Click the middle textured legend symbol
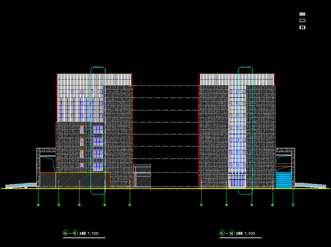 (x=302, y=21)
